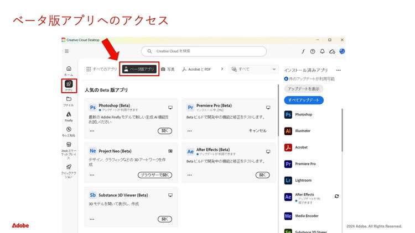Screen dimensions: 415x233
Task: Click the Creative Cloud search field
Action: [x=204, y=51]
